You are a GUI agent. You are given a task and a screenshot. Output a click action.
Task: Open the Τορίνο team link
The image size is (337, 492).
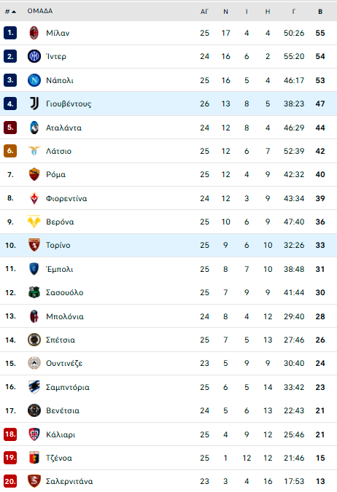click(x=58, y=245)
